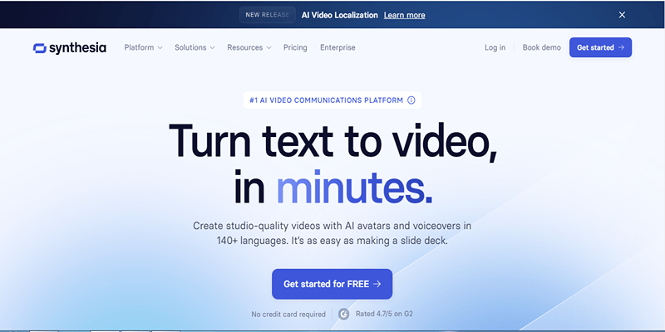Click the Rated 4.7/5 on G2 text
The width and height of the screenshot is (665, 332).
384,314
